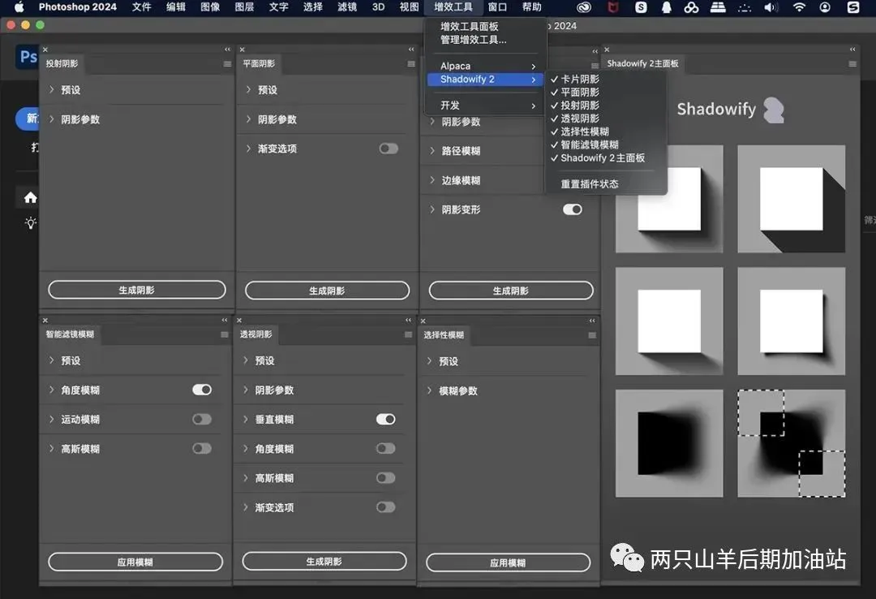This screenshot has height=599, width=876.
Task: Open the Wi-Fi status icon
Action: [x=799, y=7]
